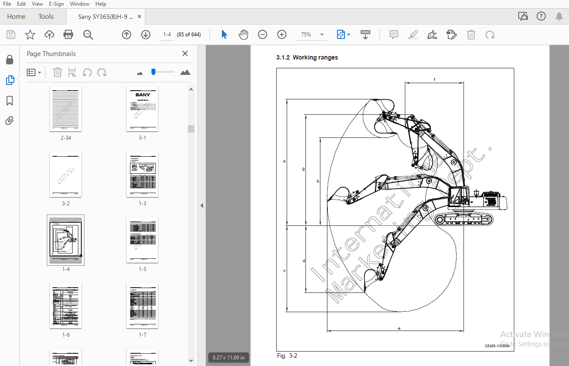569x366 pixels.
Task: Select the page 1-4 thumbnail
Action: [x=66, y=240]
